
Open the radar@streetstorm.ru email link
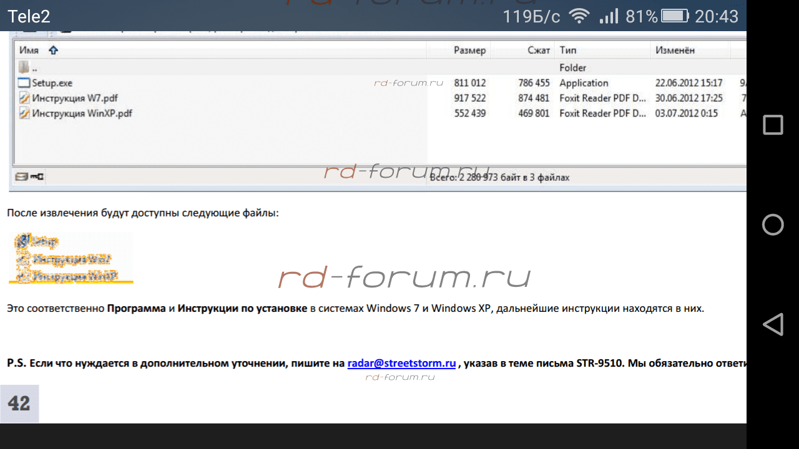401,363
